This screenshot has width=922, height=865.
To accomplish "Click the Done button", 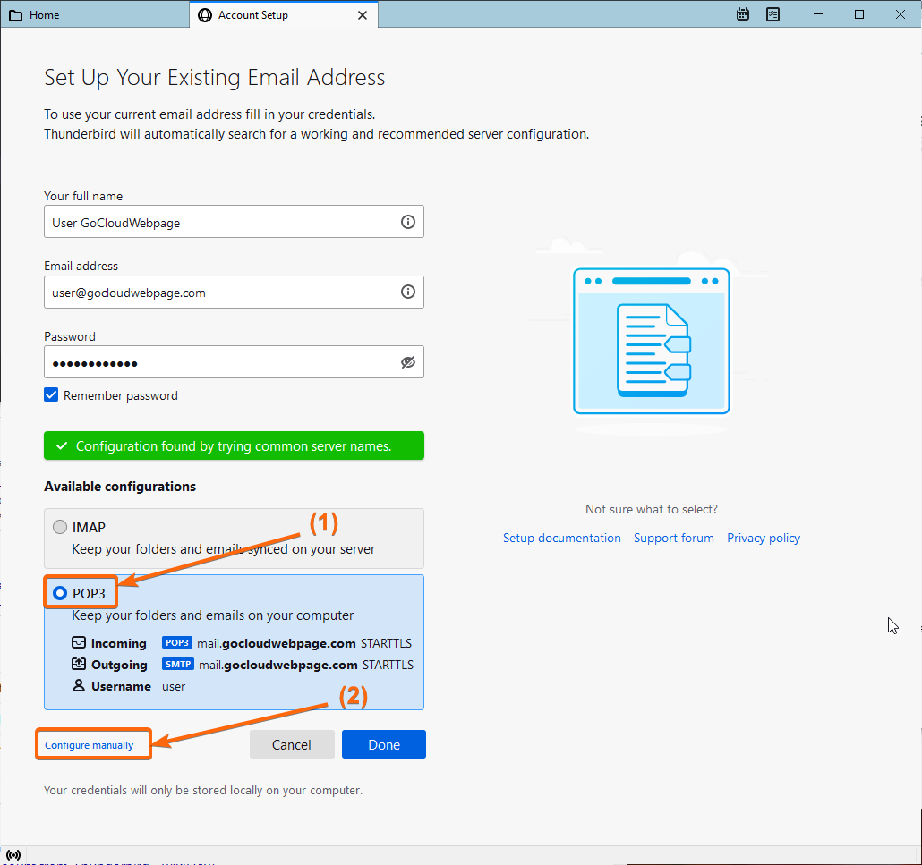I will click(384, 744).
